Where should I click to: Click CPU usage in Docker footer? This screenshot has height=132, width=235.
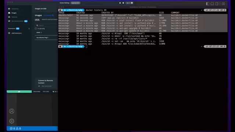[46, 92]
